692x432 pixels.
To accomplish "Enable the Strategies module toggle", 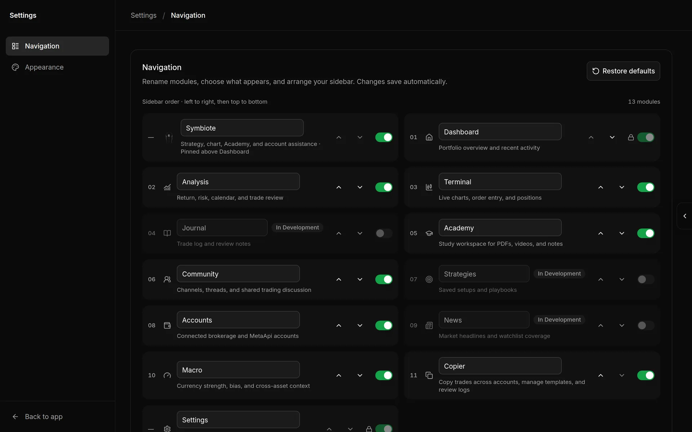I will (x=646, y=279).
